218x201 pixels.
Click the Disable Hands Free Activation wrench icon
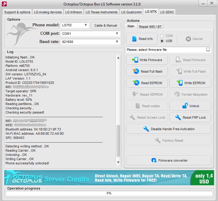(146, 129)
